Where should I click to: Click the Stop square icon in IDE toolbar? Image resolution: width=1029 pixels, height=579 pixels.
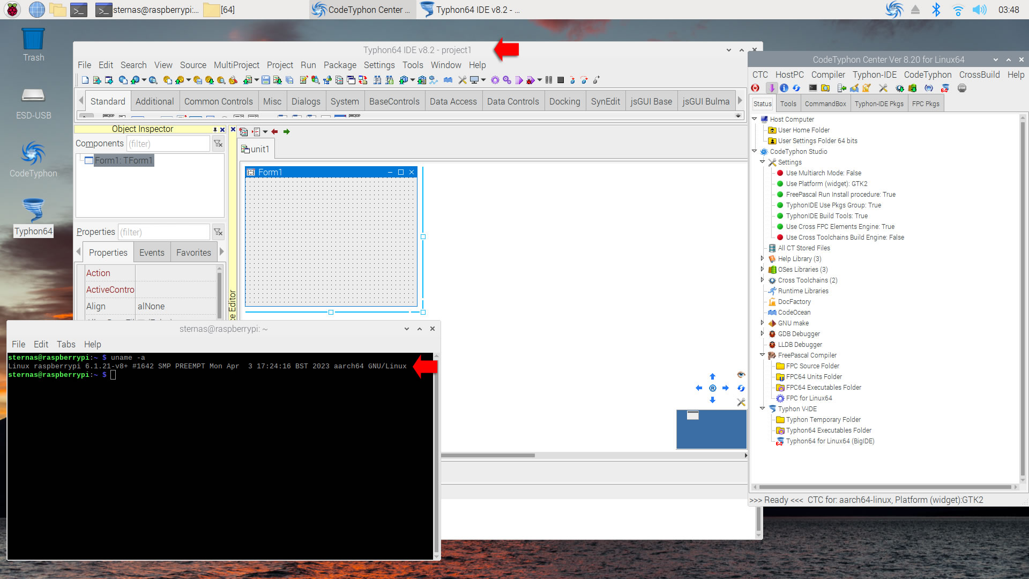pyautogui.click(x=561, y=80)
